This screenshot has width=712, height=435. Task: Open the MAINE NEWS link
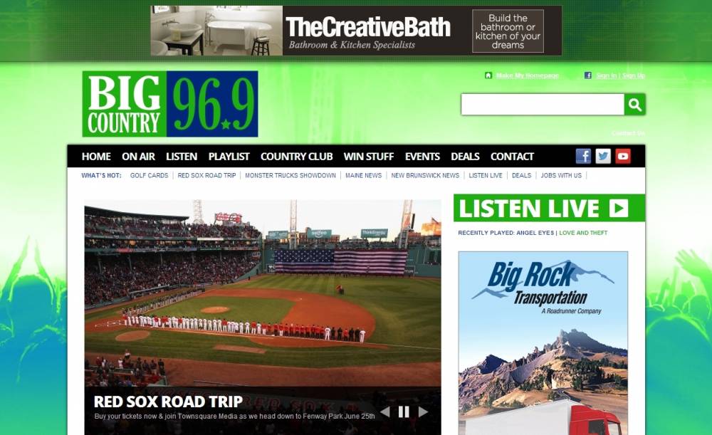363,175
